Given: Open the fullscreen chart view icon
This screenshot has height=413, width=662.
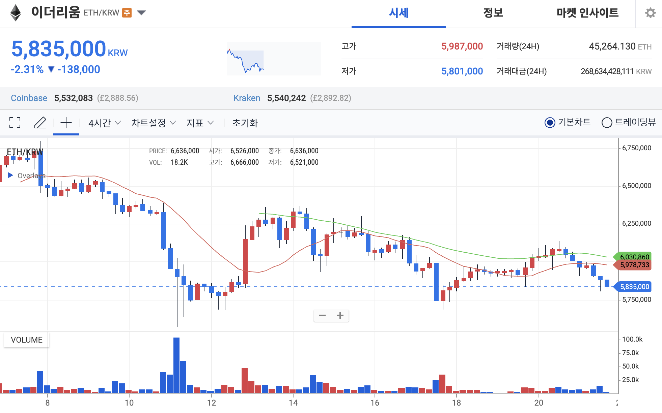Looking at the screenshot, I should 15,123.
